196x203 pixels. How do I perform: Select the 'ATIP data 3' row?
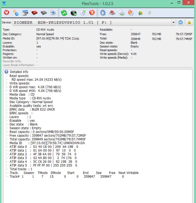(x=43, y=158)
